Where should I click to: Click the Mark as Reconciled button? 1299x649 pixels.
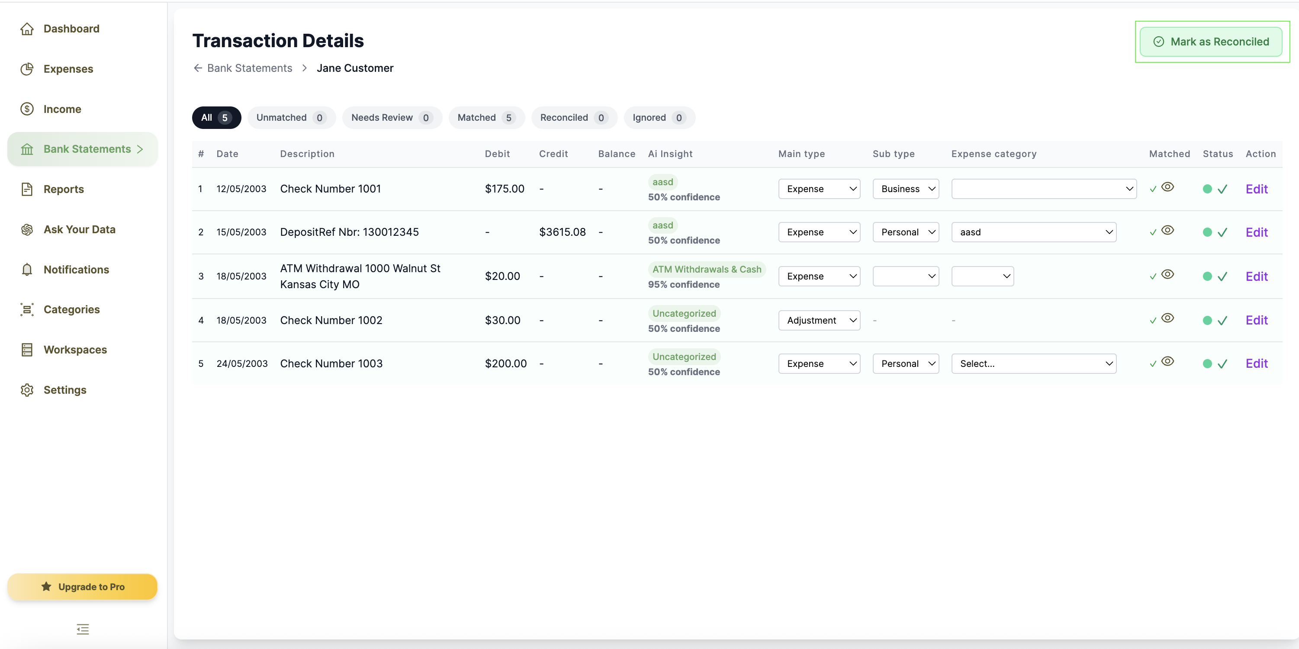[1211, 42]
